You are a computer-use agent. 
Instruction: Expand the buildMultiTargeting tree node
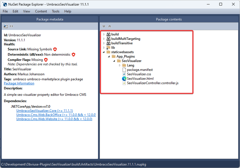pyautogui.click(x=104, y=39)
